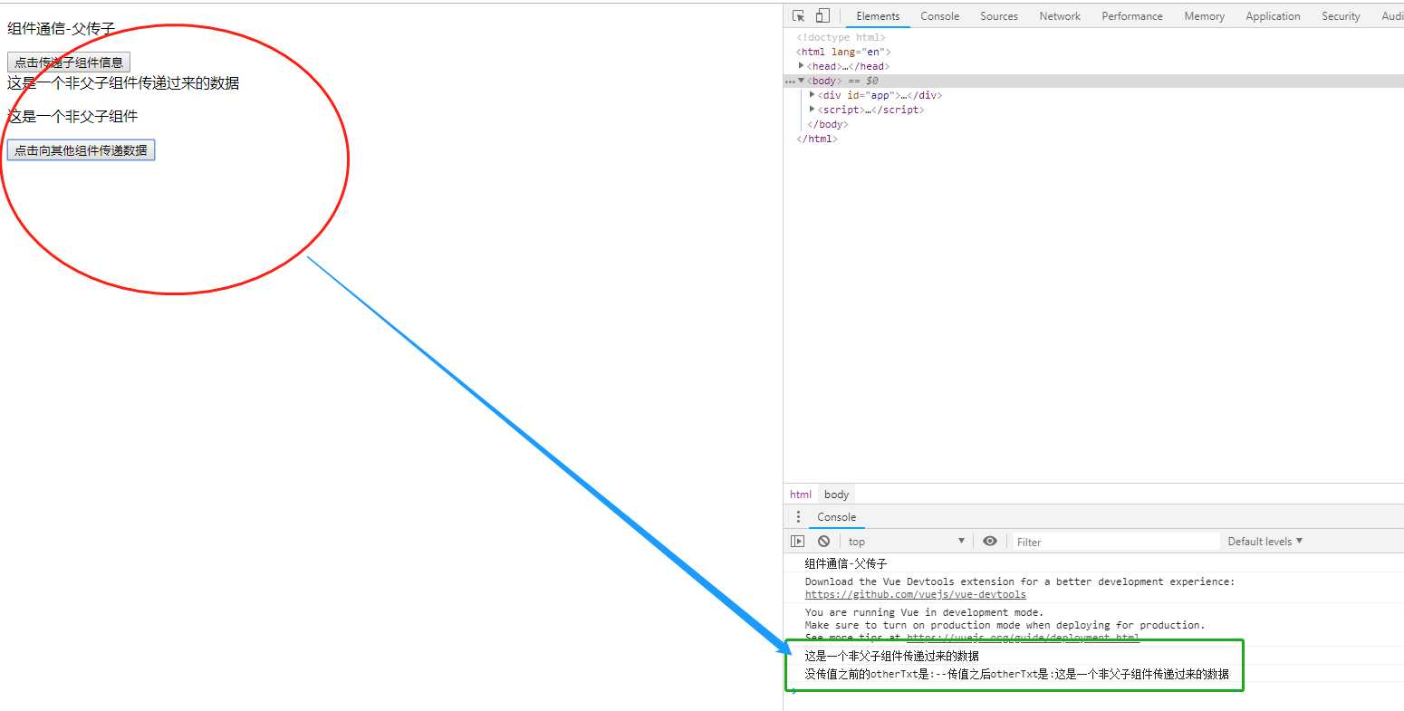Viewport: 1404px width, 711px height.
Task: Select the html breadcrumb
Action: [x=801, y=495]
